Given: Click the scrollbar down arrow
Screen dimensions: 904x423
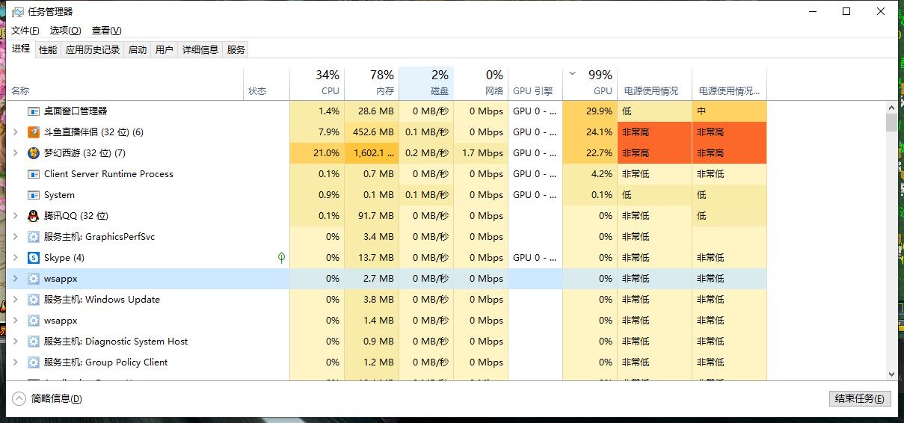Looking at the screenshot, I should 891,374.
